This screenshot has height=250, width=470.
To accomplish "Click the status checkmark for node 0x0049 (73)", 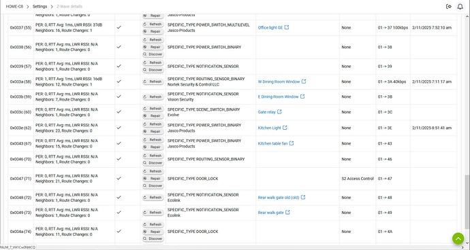I will [119, 212].
